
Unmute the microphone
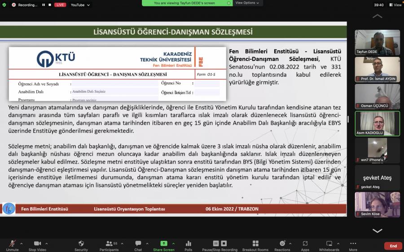click(x=12, y=246)
